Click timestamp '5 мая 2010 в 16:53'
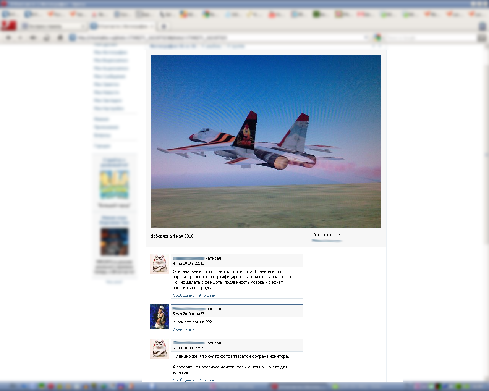Viewport: 489px width, 391px height. tap(188, 314)
